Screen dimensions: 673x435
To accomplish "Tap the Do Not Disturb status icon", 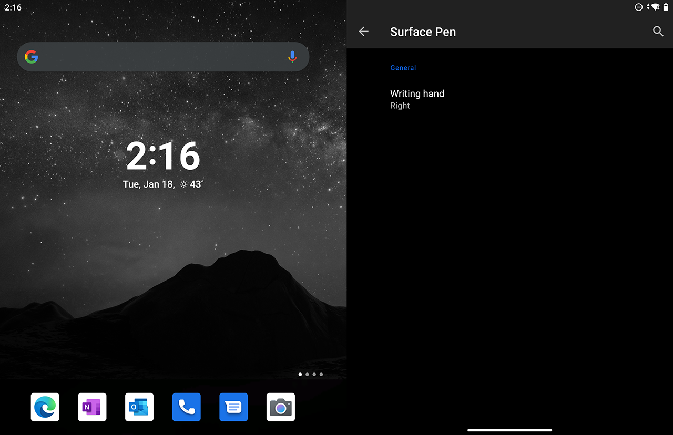I will (639, 7).
